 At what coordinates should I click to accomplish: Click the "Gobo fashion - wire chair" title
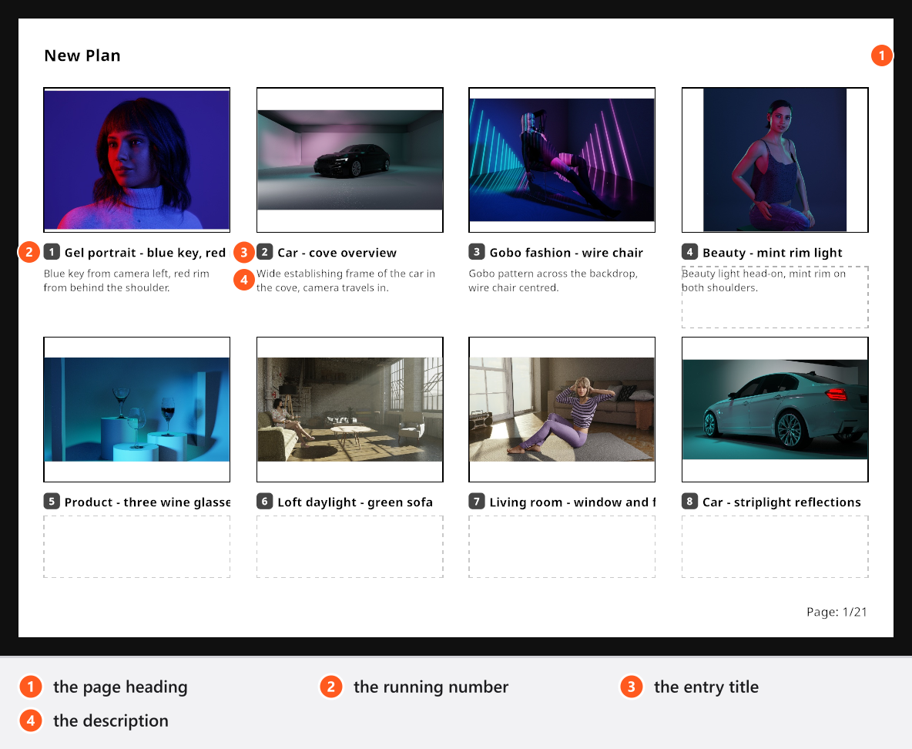tap(566, 253)
